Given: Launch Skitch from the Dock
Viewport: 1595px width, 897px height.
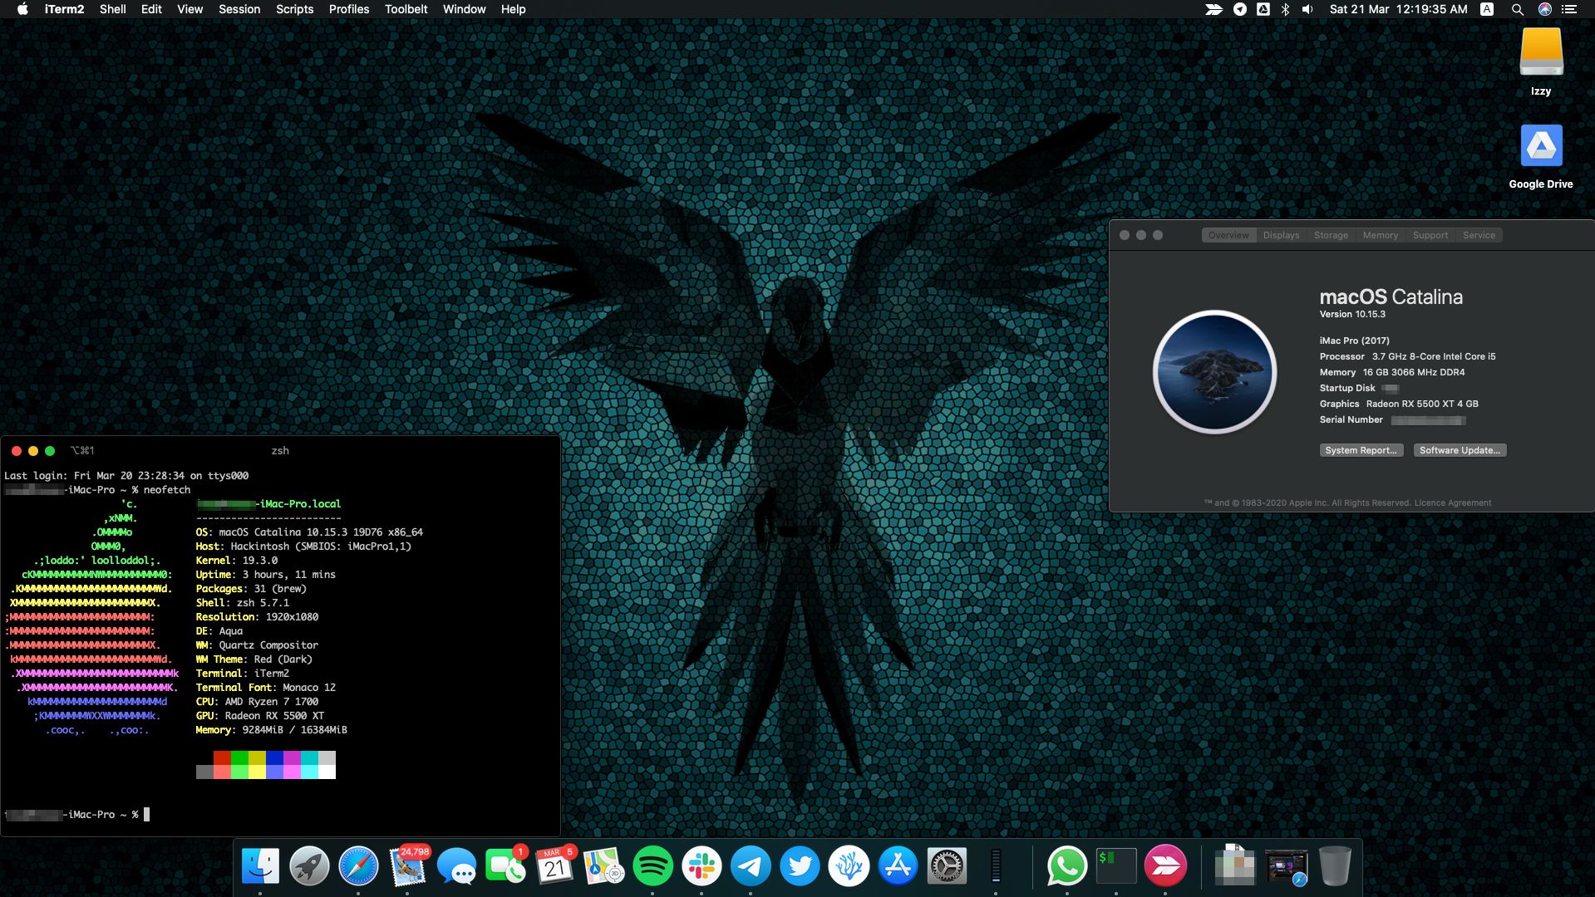Looking at the screenshot, I should [x=1165, y=865].
